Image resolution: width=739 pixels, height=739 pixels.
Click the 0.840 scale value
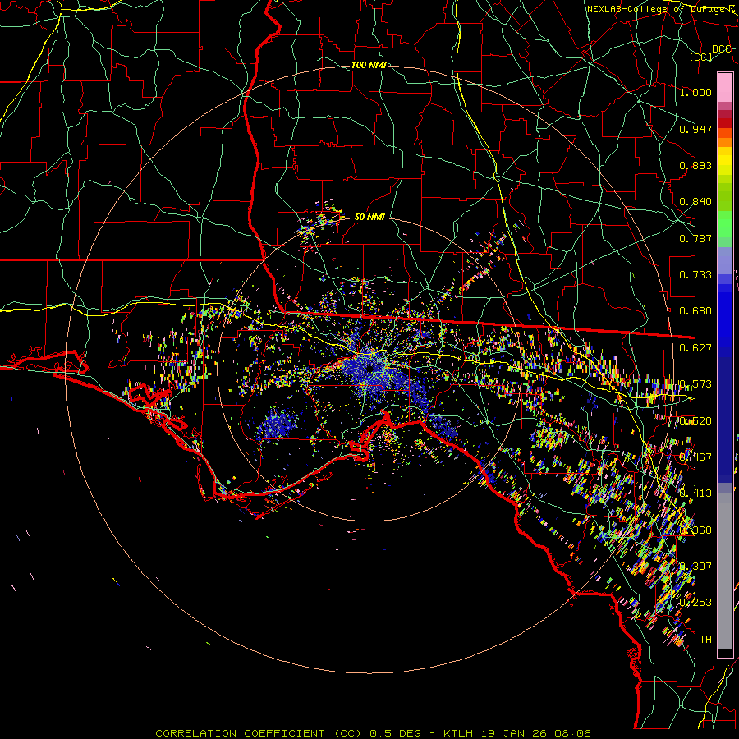point(695,202)
